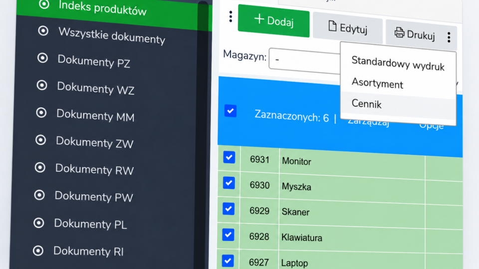Open Dokumenty WZ section

click(95, 88)
